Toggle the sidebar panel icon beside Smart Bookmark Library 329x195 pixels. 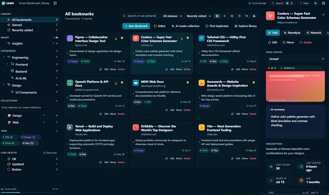click(55, 3)
